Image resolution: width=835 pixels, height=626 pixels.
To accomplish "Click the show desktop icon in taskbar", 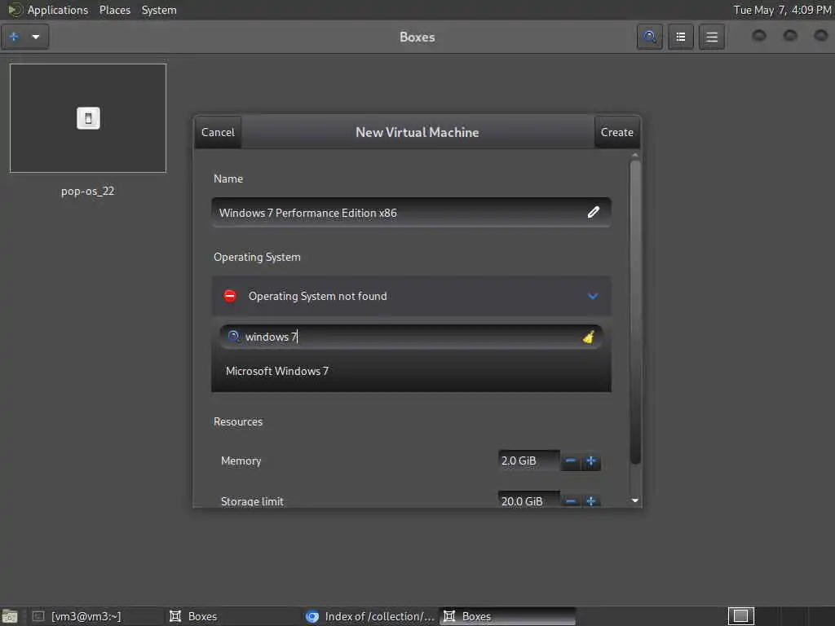I will [10, 616].
